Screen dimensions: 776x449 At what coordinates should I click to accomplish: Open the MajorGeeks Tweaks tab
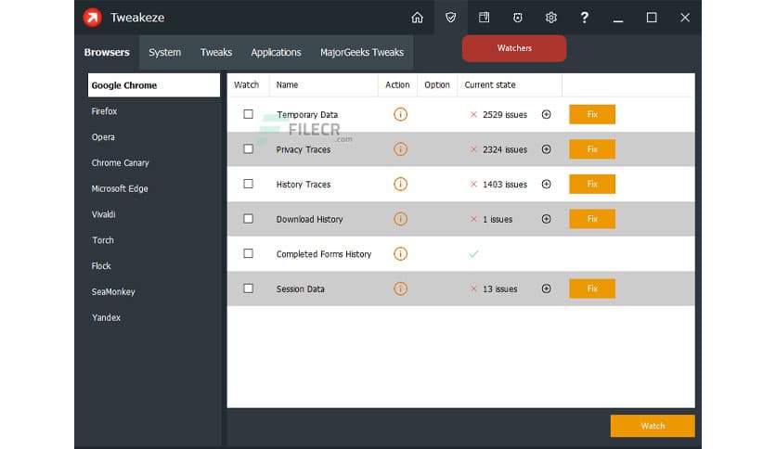(x=361, y=52)
